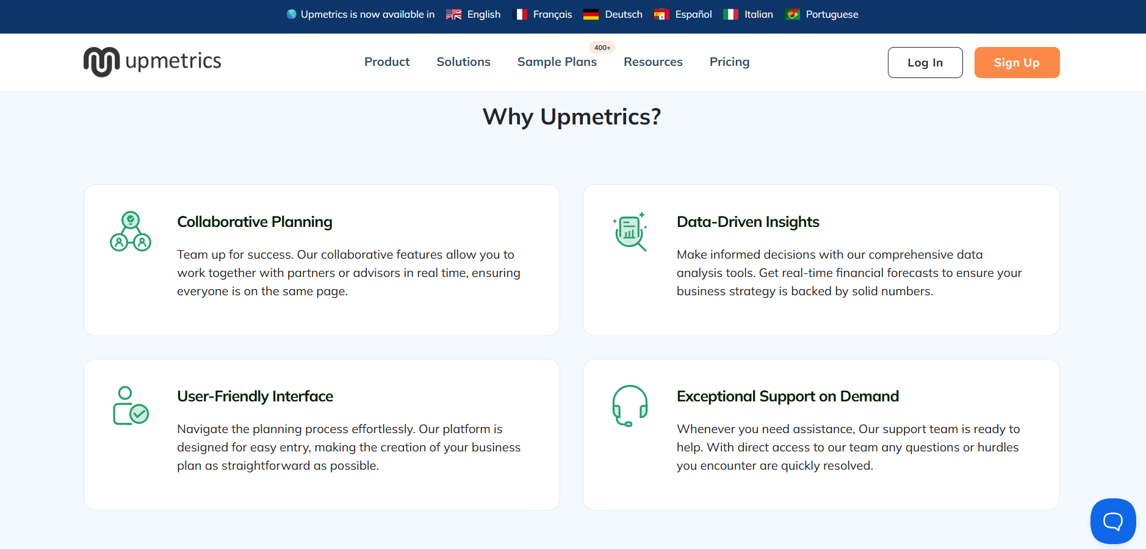Click the Collaborative Planning team icon
This screenshot has width=1146, height=549.
131,231
